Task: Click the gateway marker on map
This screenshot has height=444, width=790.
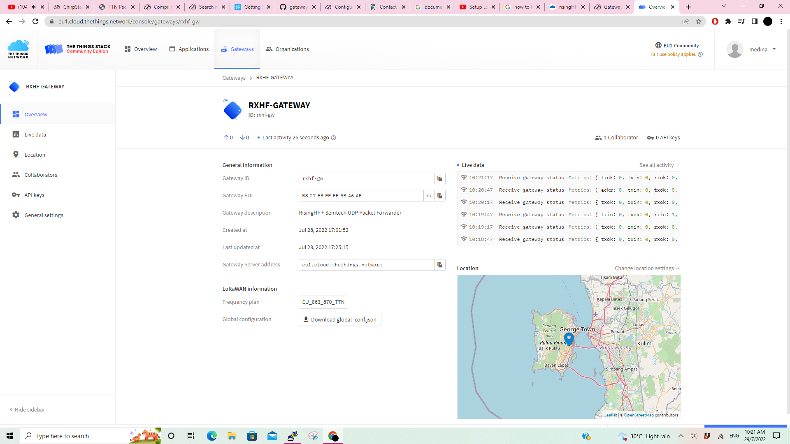Action: pyautogui.click(x=569, y=339)
